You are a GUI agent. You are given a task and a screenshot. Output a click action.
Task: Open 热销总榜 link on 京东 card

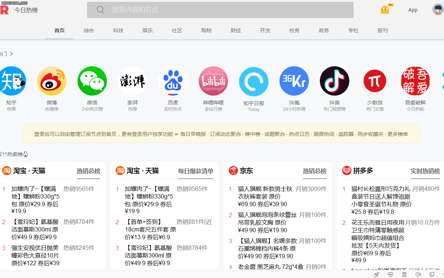point(315,171)
